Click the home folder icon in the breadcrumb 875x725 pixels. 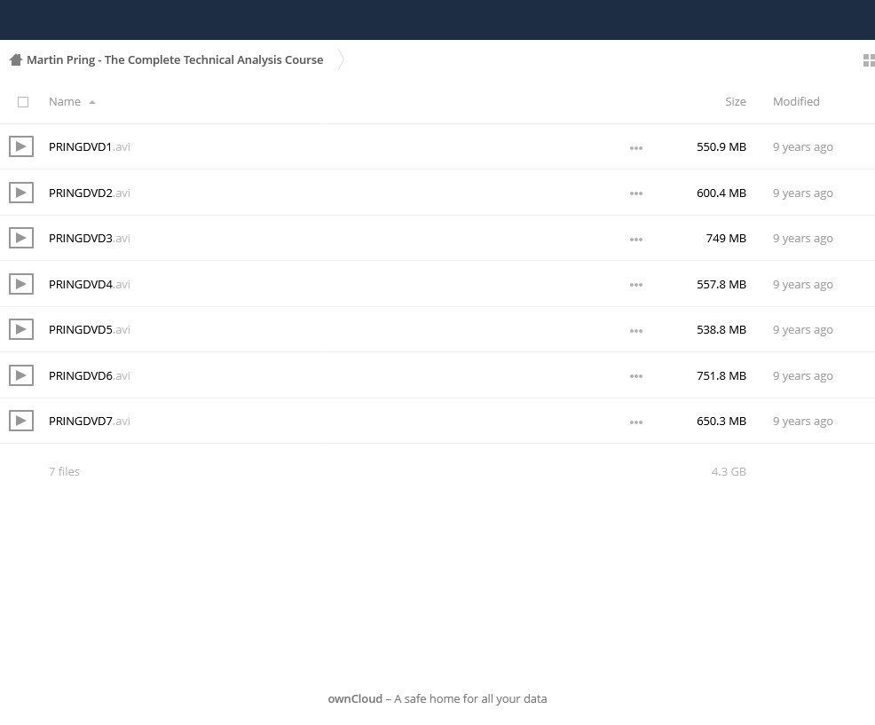[x=16, y=59]
